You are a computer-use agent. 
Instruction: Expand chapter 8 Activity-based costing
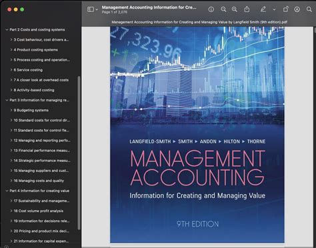click(x=11, y=90)
